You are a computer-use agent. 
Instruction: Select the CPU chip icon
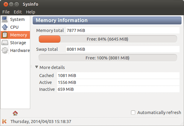tap(5, 27)
